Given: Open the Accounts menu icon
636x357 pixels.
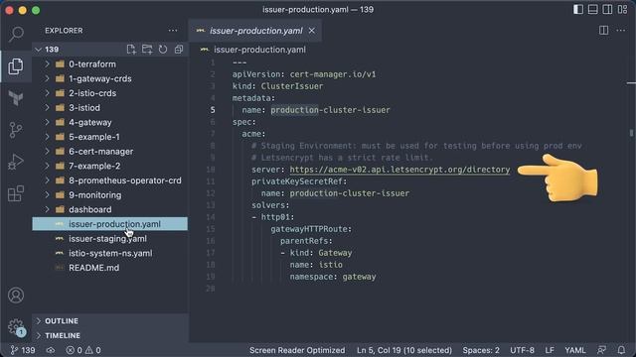Looking at the screenshot, I should coord(16,296).
